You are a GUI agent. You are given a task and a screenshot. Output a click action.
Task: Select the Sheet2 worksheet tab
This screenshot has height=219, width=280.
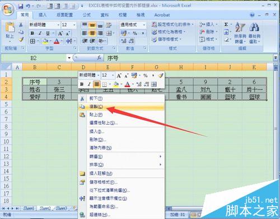click(45, 208)
